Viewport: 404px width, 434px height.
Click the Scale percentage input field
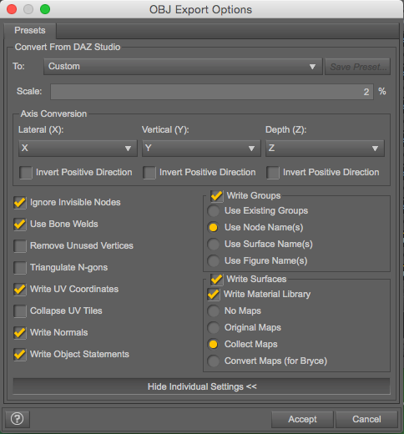coord(212,92)
